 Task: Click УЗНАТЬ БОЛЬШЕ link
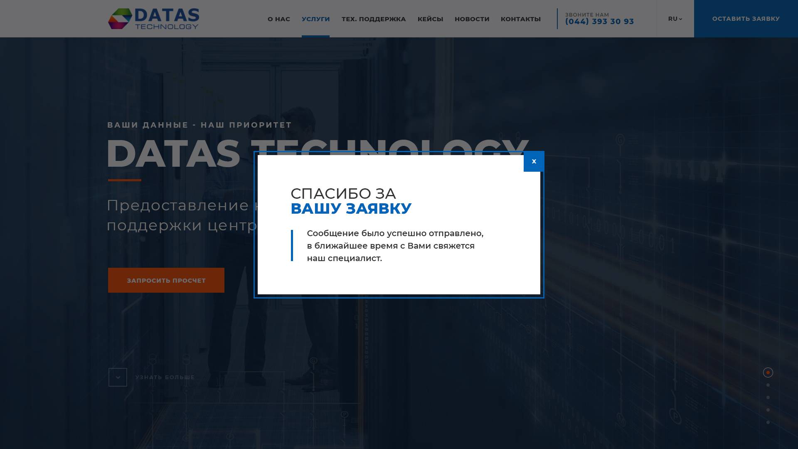click(165, 377)
